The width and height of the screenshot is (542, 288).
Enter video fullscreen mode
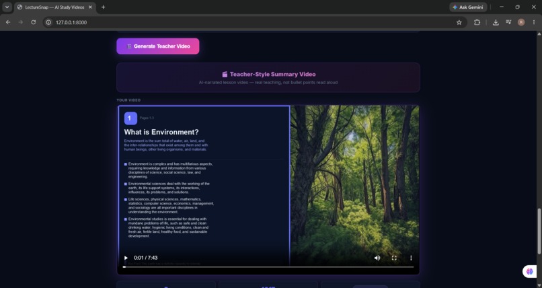394,258
